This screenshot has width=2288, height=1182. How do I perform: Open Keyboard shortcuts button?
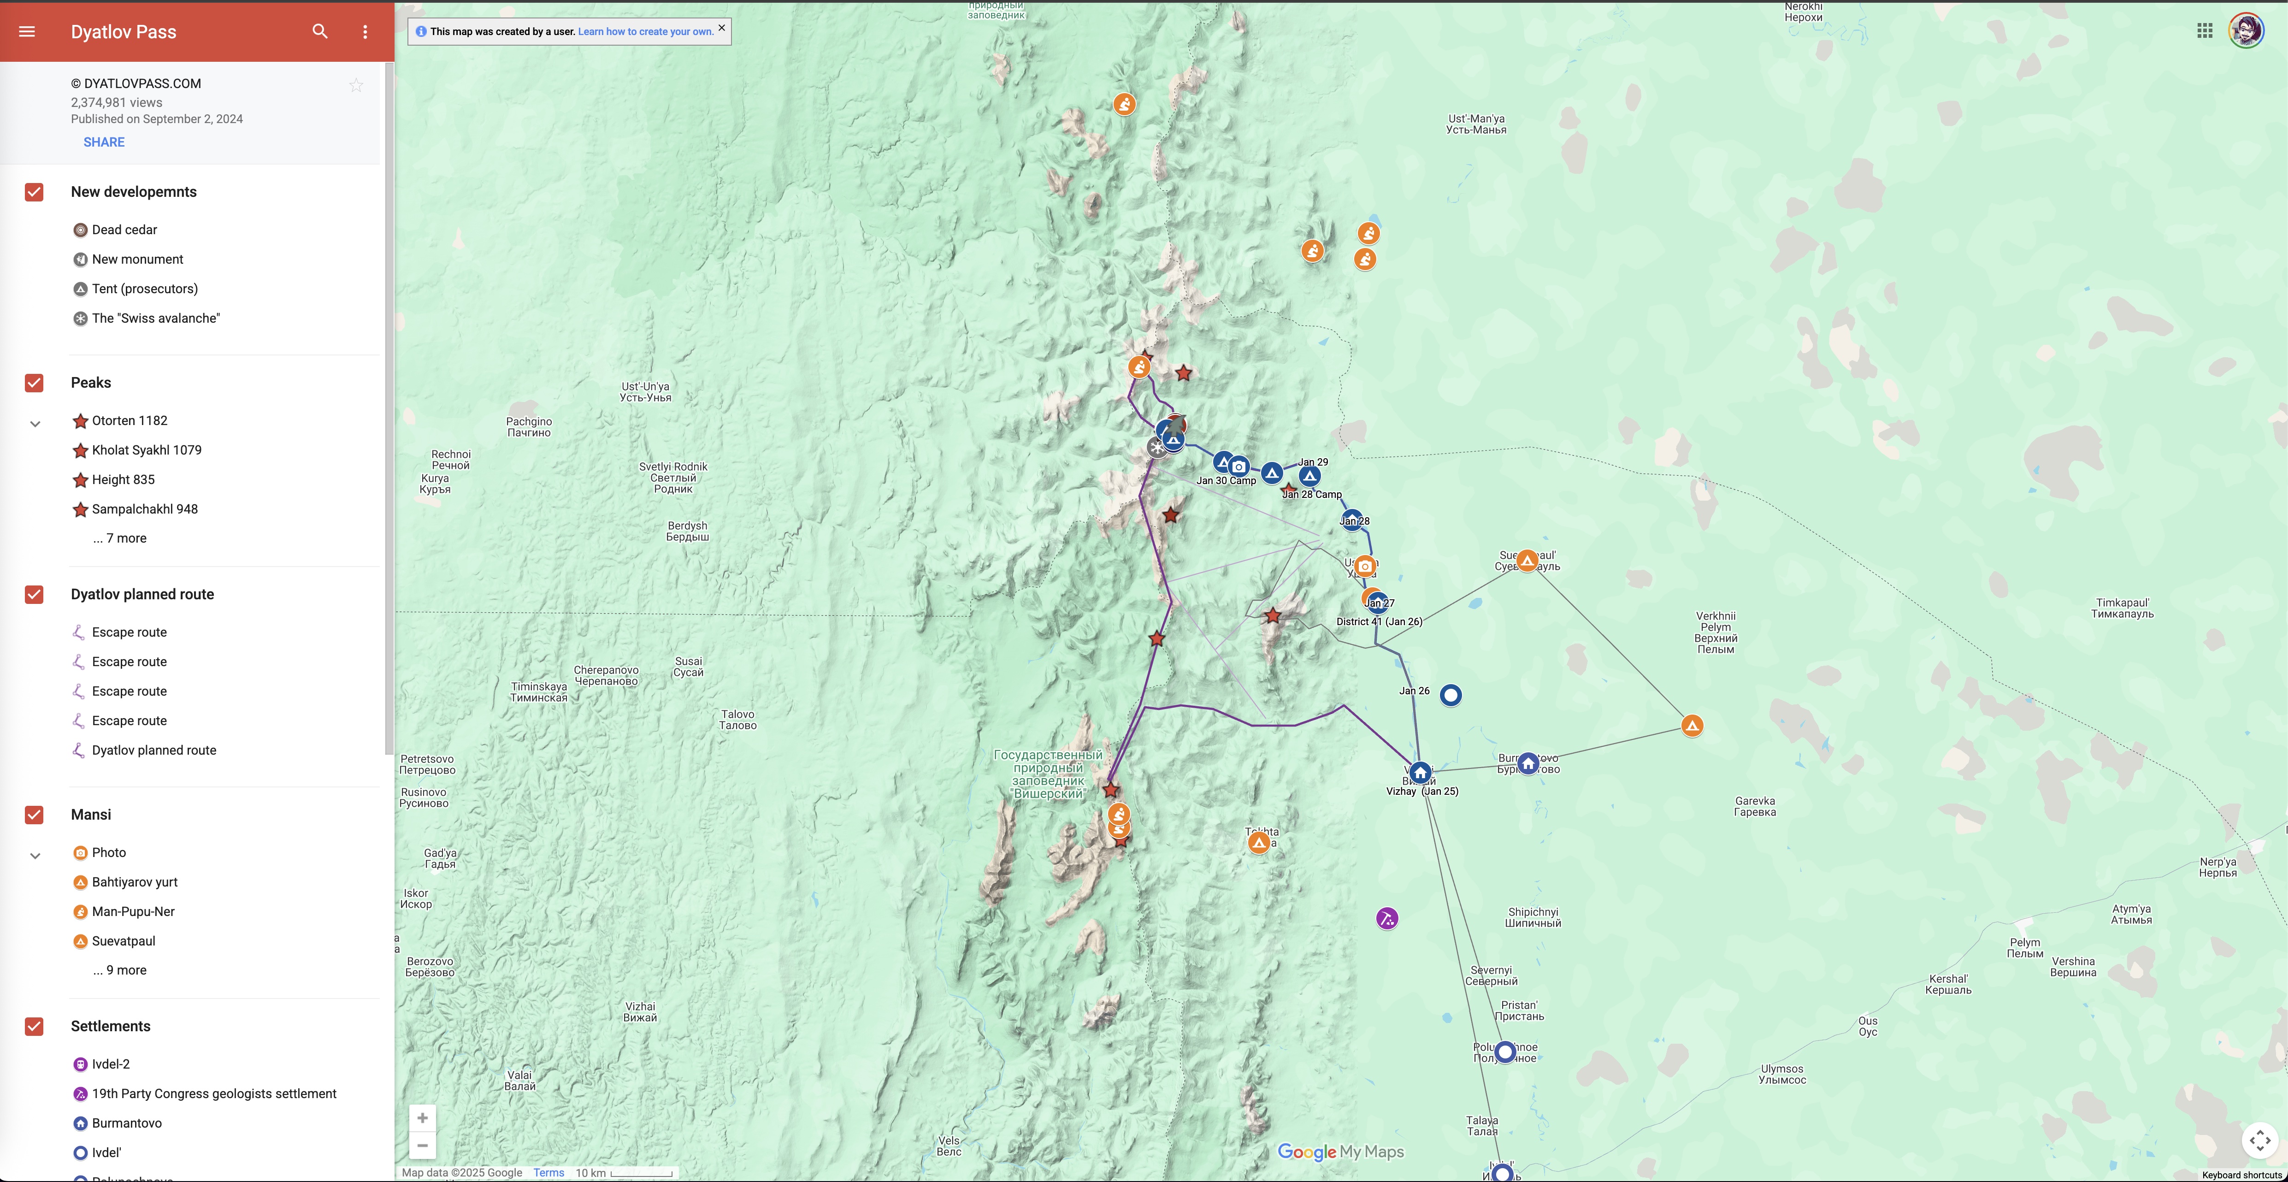point(2242,1175)
